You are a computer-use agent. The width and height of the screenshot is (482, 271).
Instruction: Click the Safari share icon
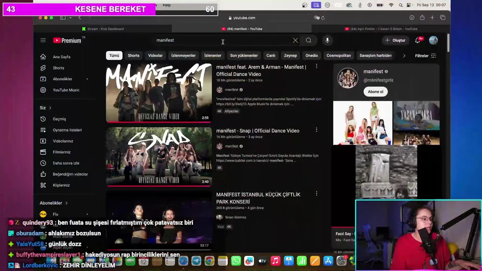422,18
